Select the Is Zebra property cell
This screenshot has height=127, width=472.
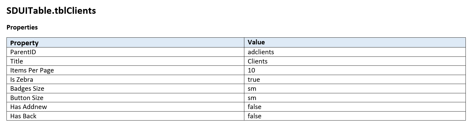tap(22, 80)
